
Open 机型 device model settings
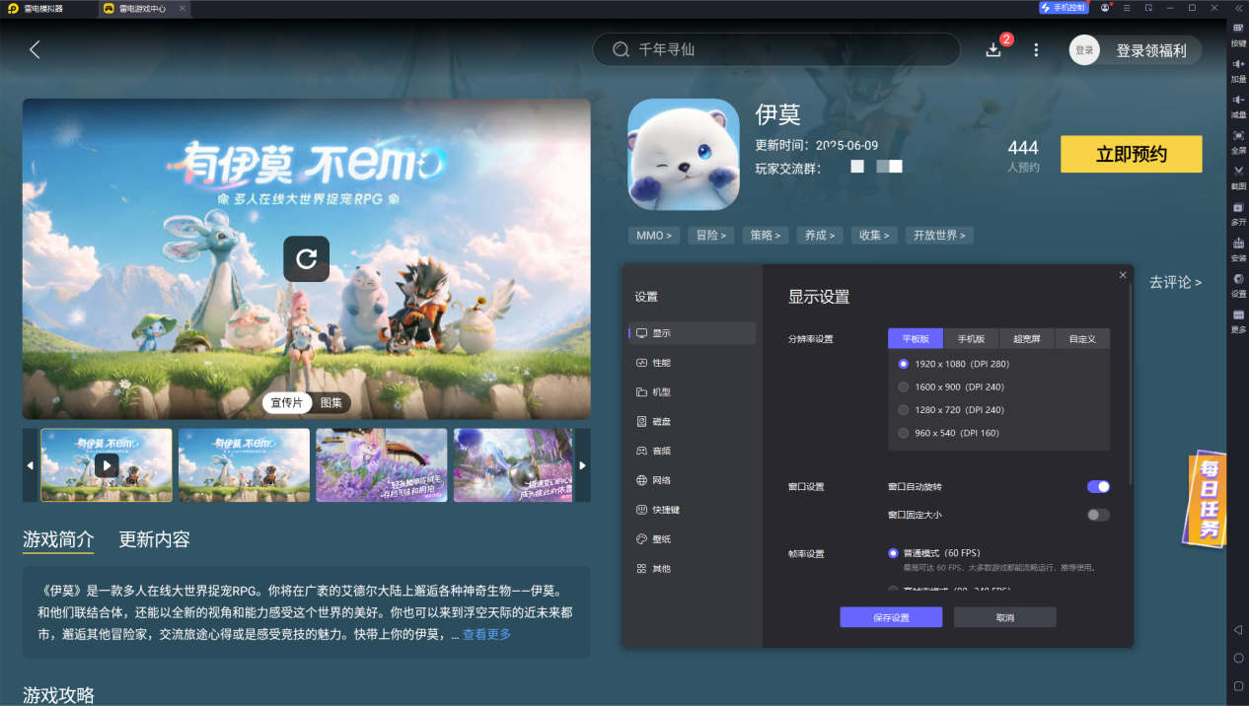(693, 391)
